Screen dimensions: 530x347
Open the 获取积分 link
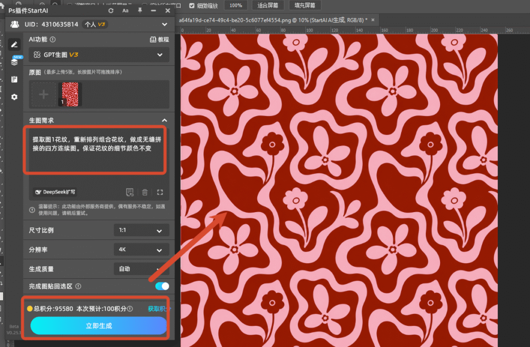coord(158,309)
